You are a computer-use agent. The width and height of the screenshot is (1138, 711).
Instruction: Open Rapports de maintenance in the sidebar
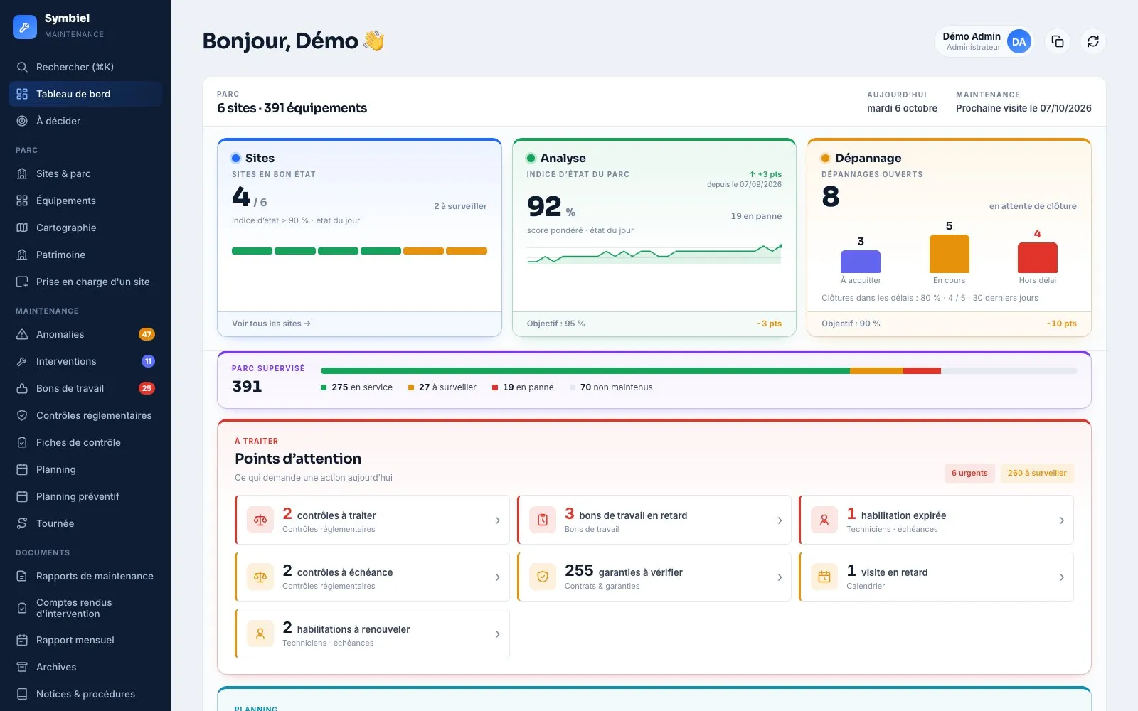click(85, 576)
